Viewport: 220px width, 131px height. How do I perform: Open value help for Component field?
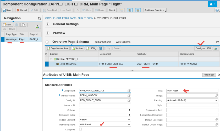[x=129, y=90]
